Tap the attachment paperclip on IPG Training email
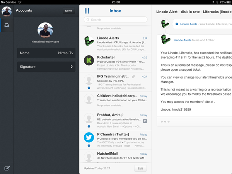This screenshot has height=174, width=232. [x=133, y=77]
